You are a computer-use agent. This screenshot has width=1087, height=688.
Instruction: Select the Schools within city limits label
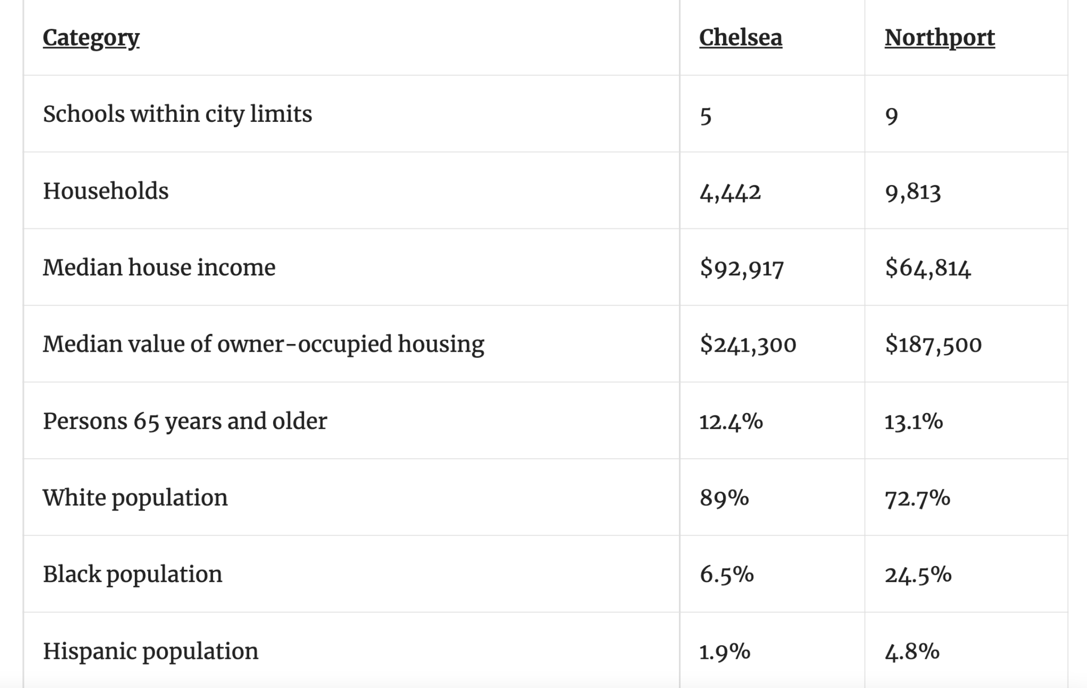(x=177, y=114)
